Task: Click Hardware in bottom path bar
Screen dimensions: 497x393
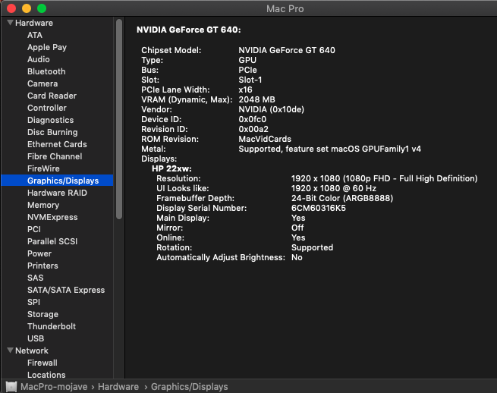Action: (118, 387)
